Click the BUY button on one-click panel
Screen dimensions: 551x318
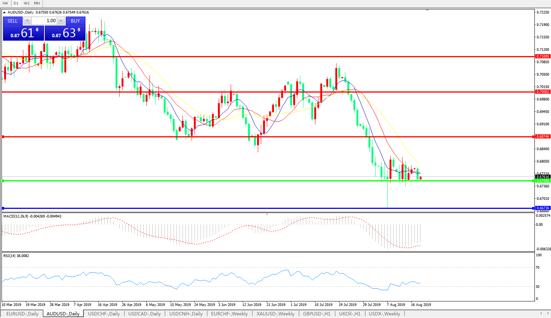coord(75,21)
